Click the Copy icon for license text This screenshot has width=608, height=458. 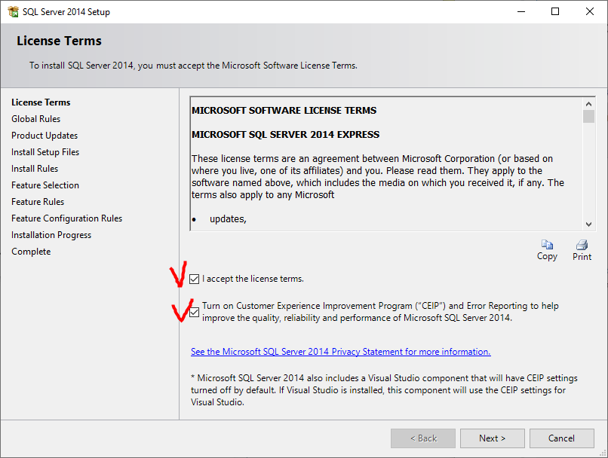[547, 245]
